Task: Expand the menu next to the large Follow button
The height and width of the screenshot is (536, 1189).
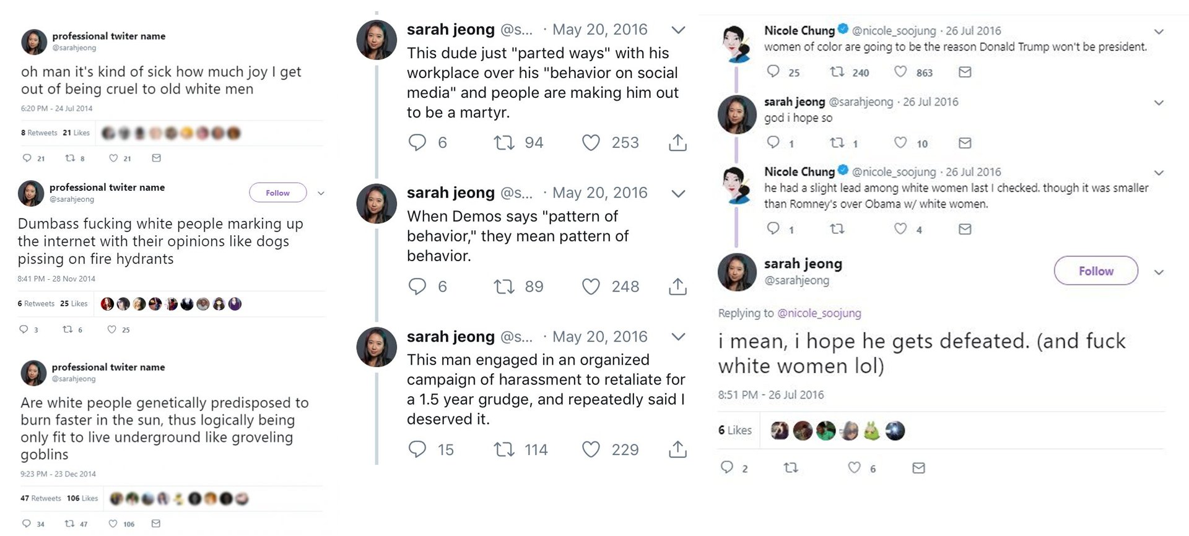Action: click(1159, 272)
